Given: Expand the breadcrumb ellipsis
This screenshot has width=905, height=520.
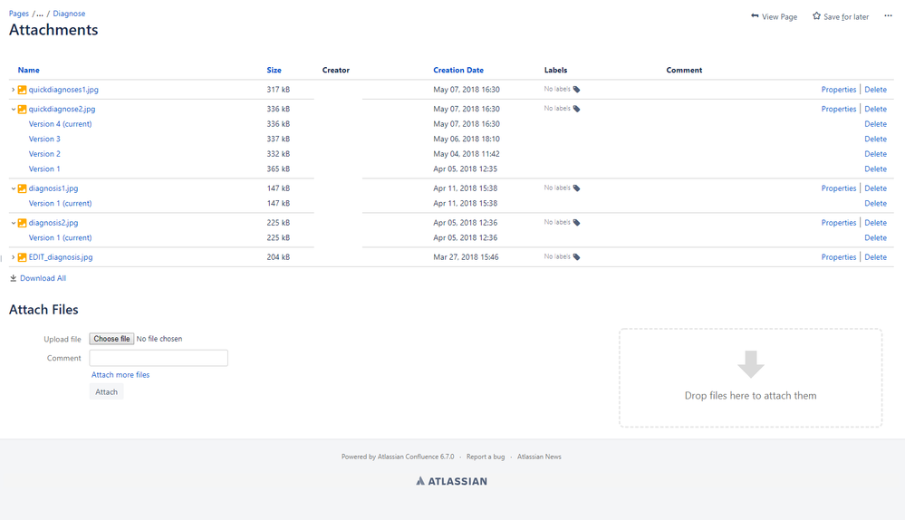Looking at the screenshot, I should tap(40, 14).
